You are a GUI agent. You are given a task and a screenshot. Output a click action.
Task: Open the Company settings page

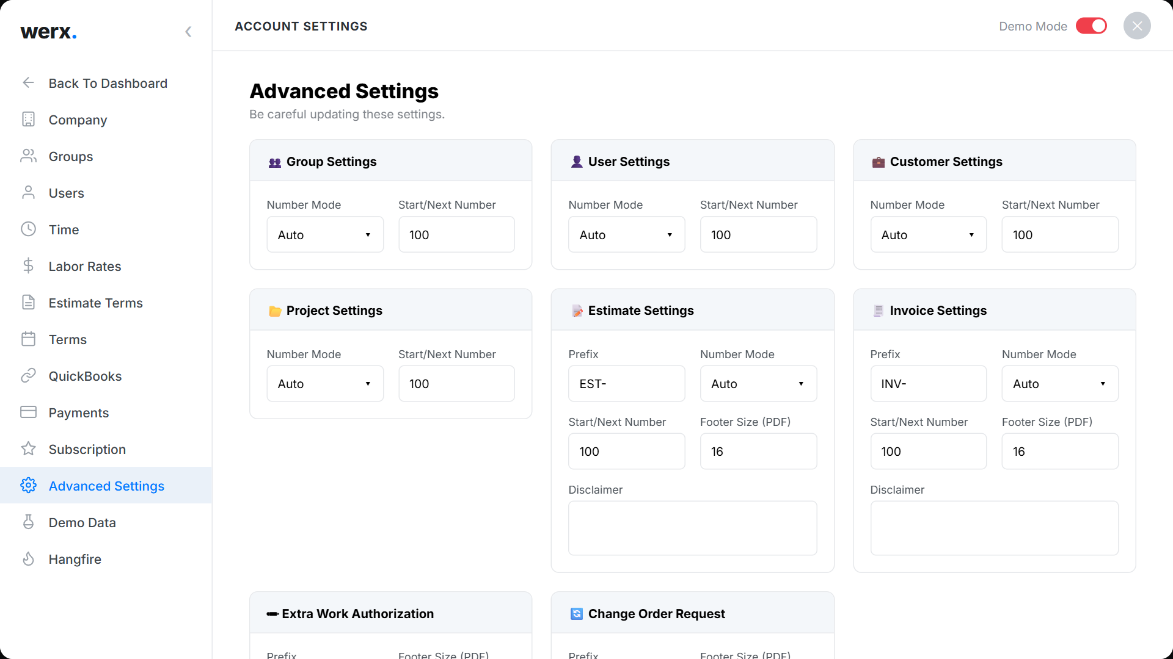[x=78, y=120]
